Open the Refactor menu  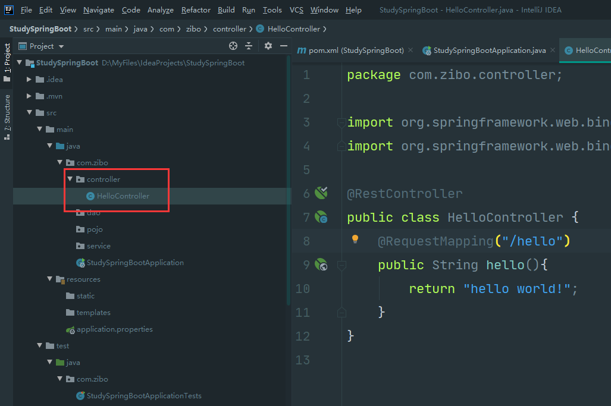pos(196,10)
